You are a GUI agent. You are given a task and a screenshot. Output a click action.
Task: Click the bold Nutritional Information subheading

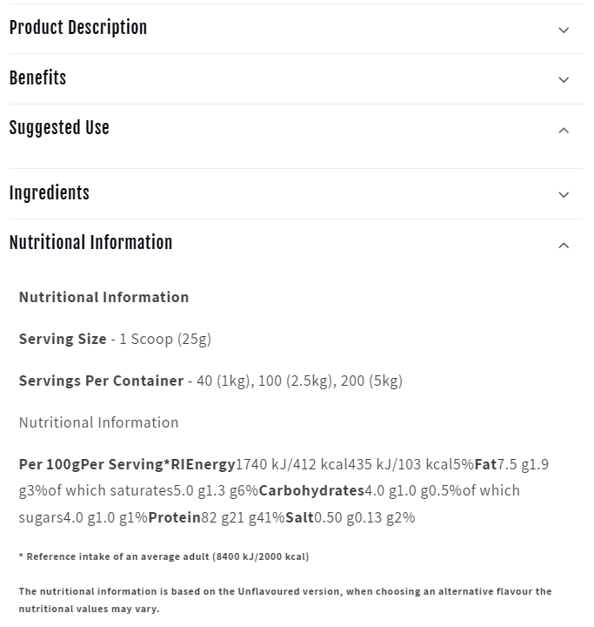[104, 297]
